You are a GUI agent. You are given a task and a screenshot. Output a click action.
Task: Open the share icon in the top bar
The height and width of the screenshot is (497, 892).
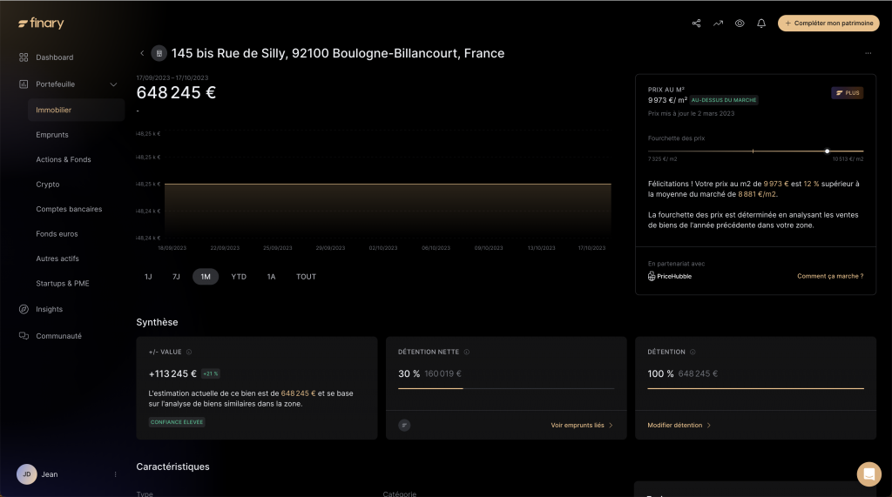[696, 24]
